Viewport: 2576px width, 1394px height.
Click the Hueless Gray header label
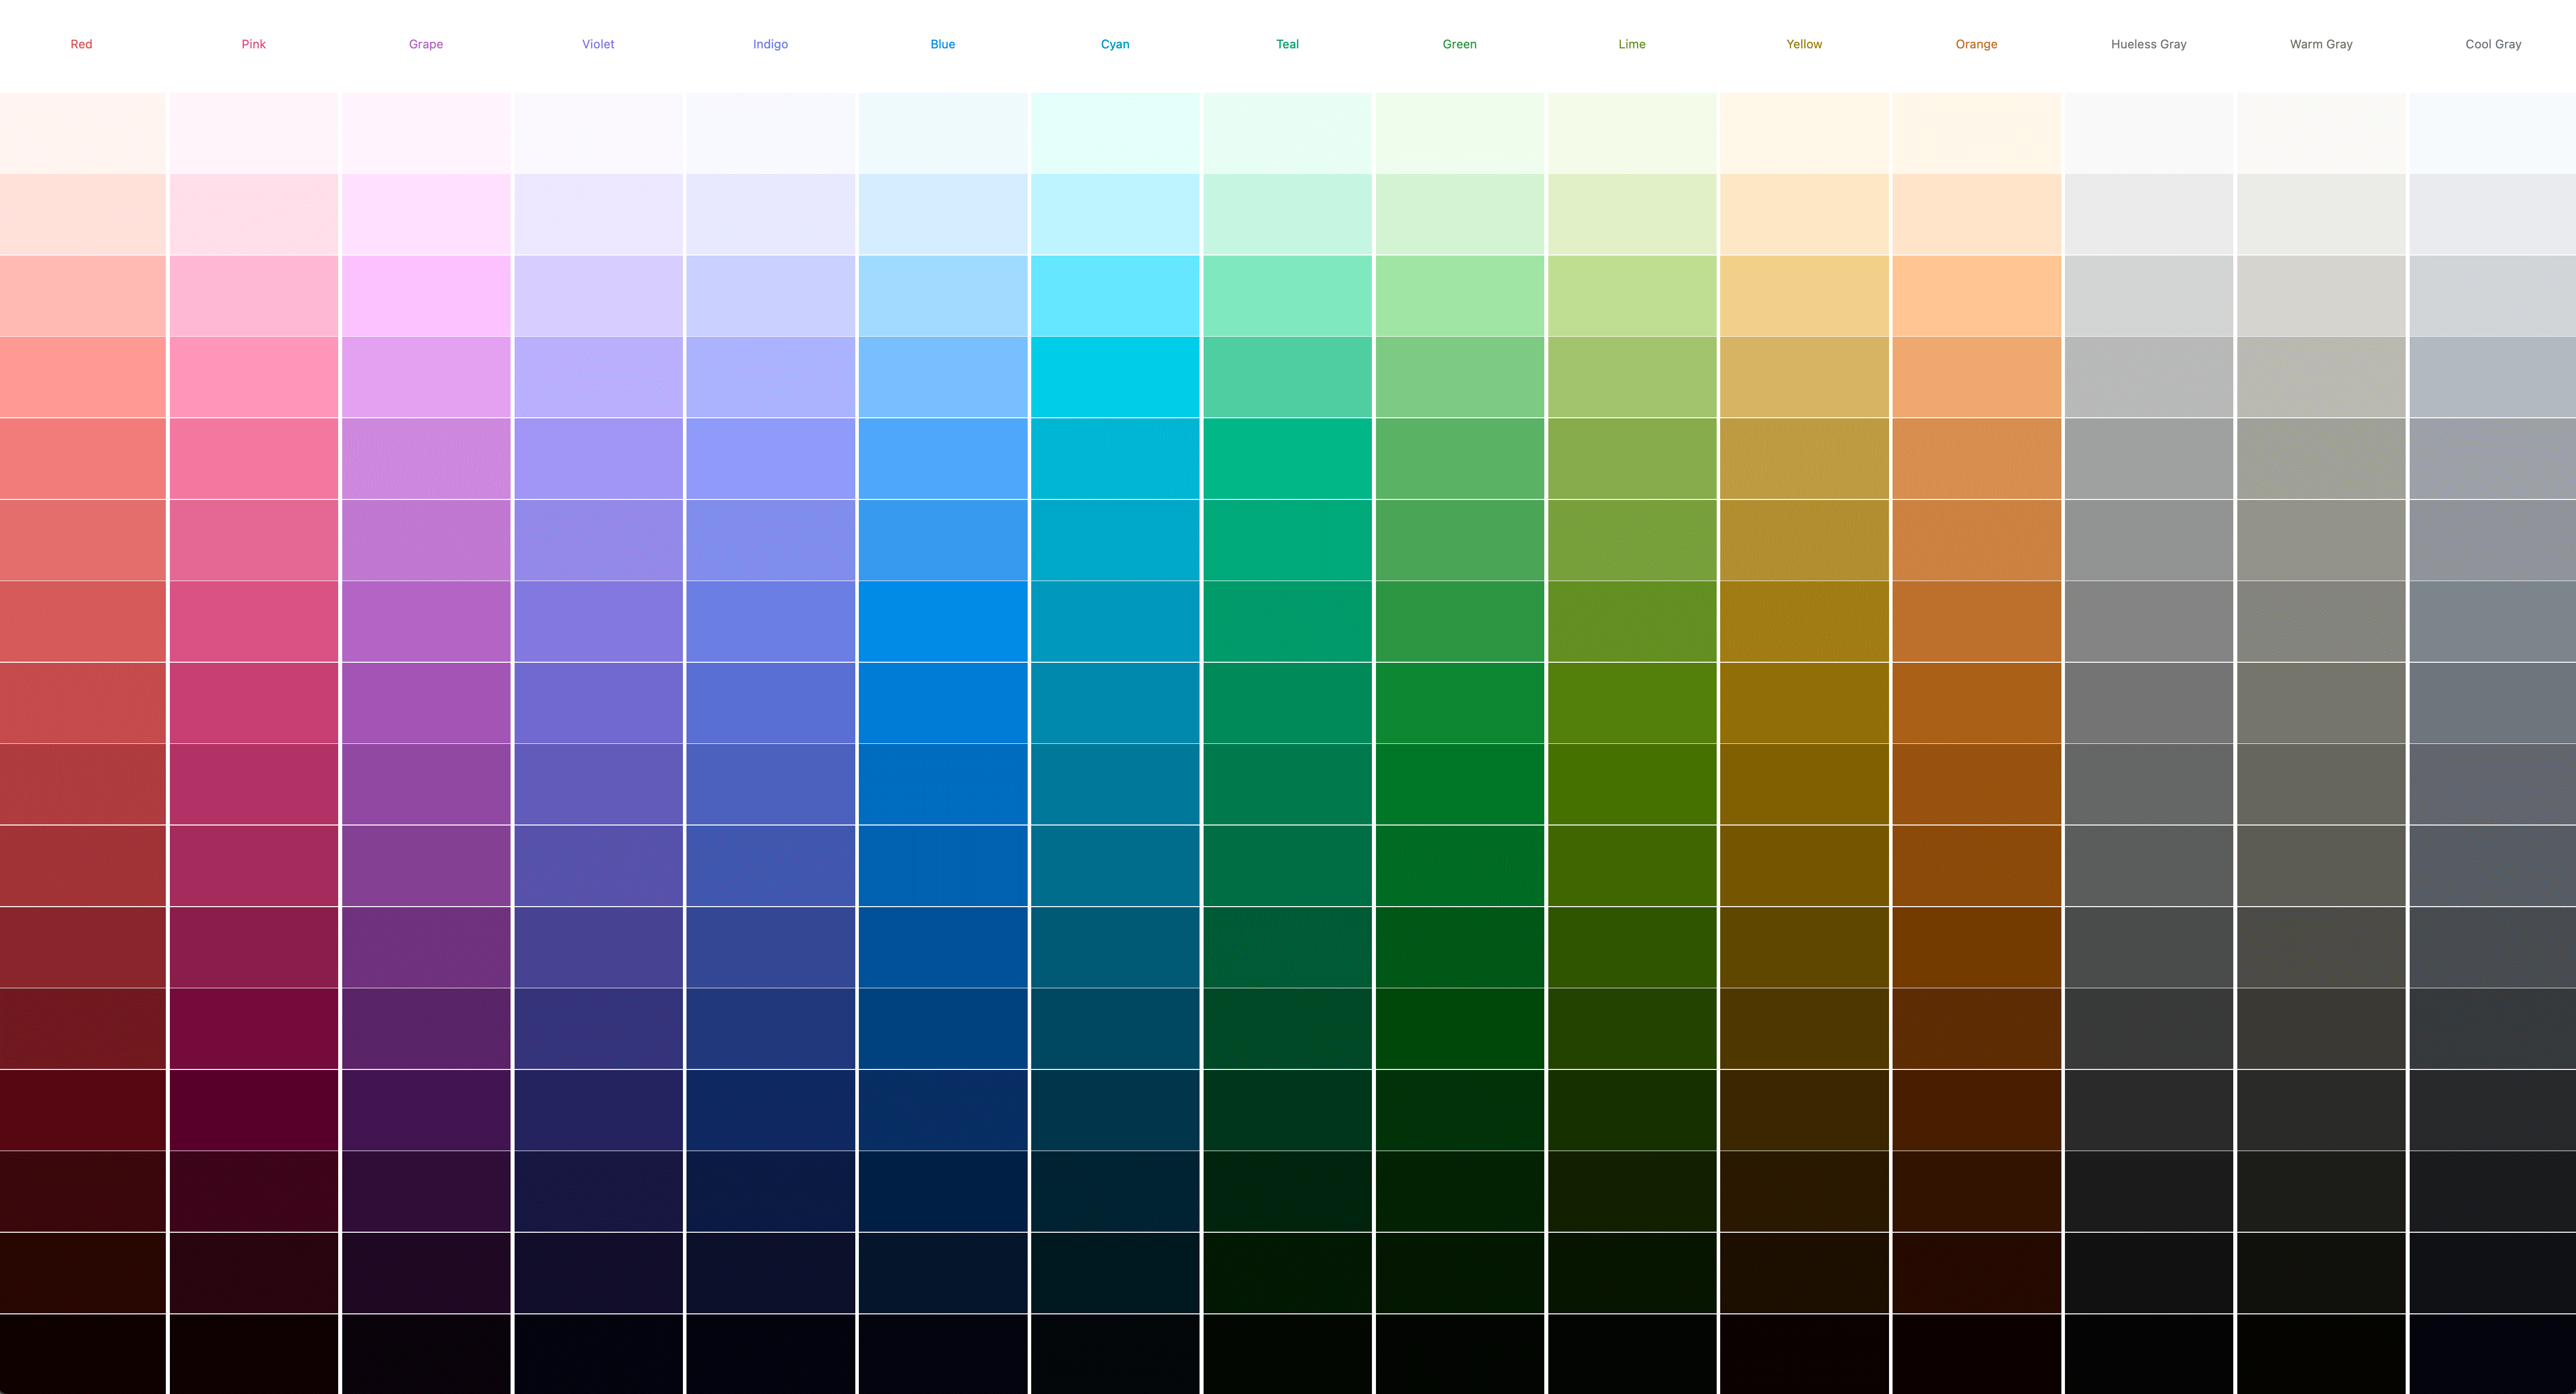coord(2147,43)
